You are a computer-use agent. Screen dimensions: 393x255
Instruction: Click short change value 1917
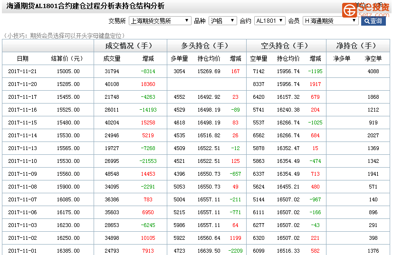pyautogui.click(x=315, y=84)
